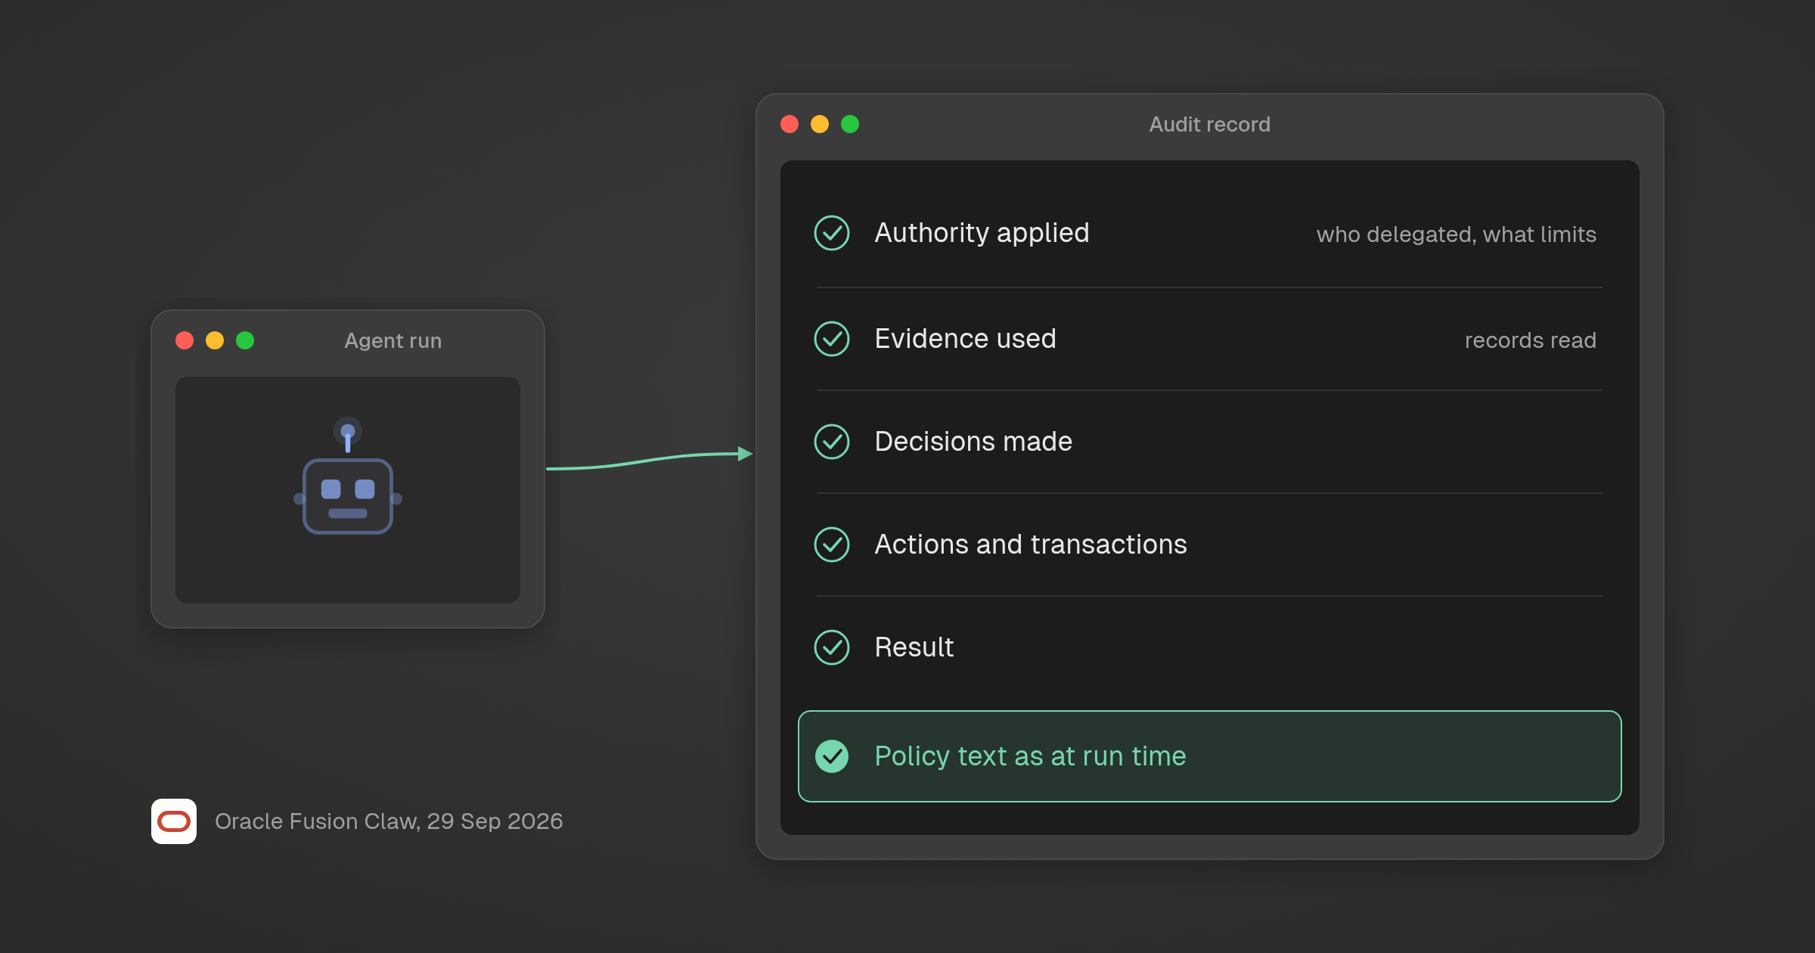Click the filled checkmark beside Policy text
This screenshot has height=953, width=1815.
[832, 756]
